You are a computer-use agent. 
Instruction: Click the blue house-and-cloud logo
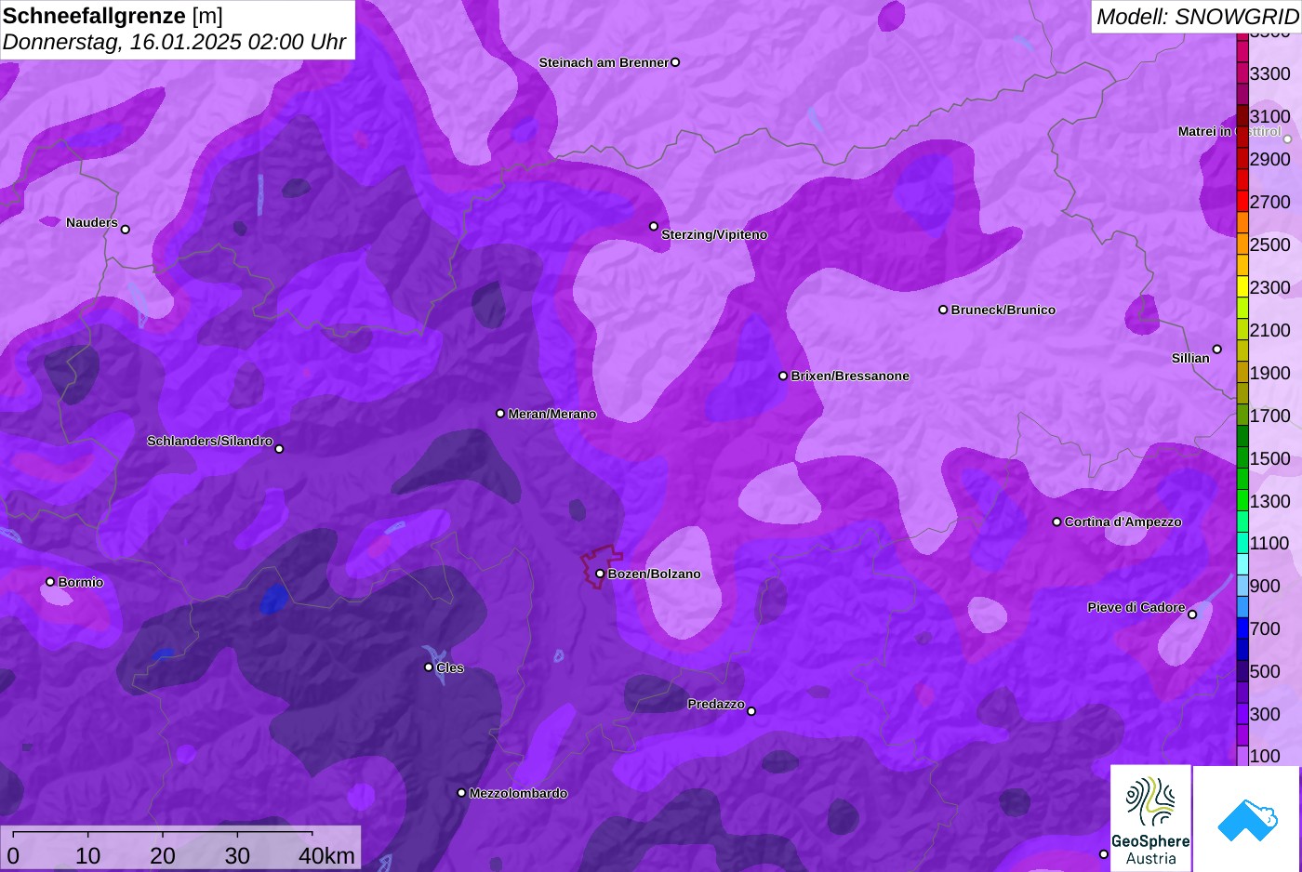coord(1247,819)
